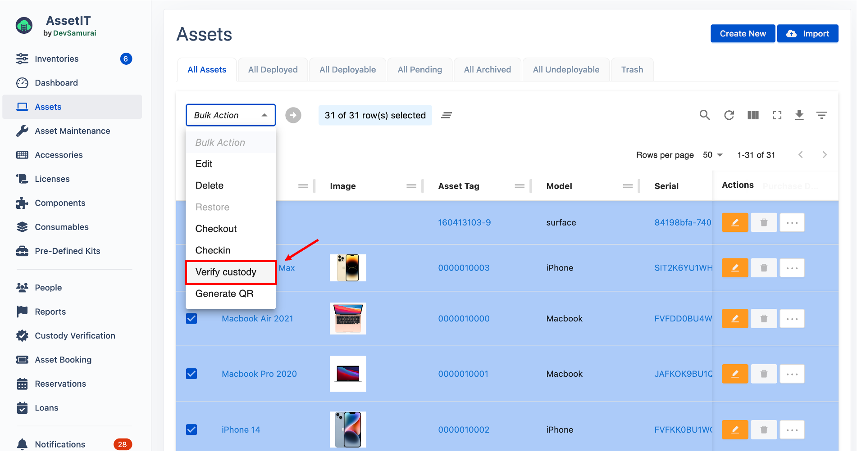Toggle the iPhone 14 row checkbox
This screenshot has width=857, height=452.
point(191,430)
